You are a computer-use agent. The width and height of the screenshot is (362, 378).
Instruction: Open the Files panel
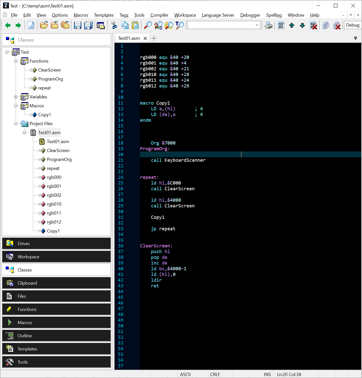tap(56, 296)
